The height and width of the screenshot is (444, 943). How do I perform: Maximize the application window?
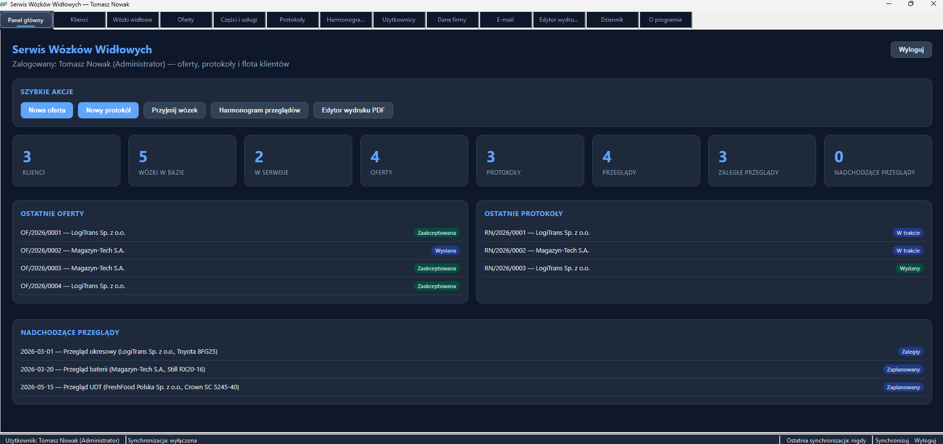coord(911,4)
